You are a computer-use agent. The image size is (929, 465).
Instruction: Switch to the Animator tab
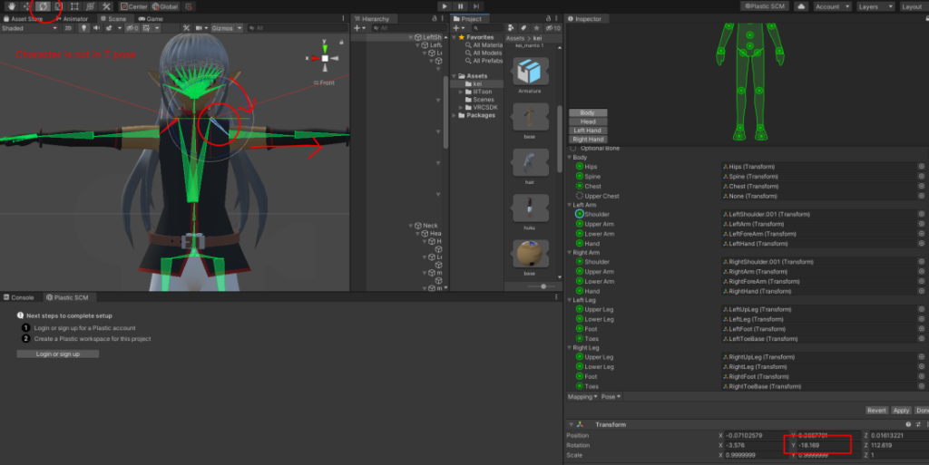72,19
